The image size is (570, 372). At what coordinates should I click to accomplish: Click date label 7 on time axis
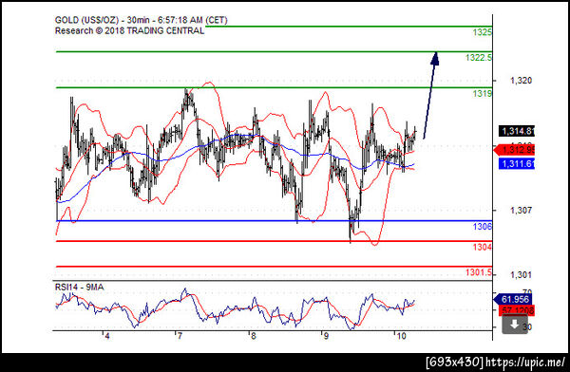(x=180, y=336)
